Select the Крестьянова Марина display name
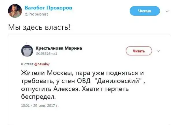 point(58,48)
